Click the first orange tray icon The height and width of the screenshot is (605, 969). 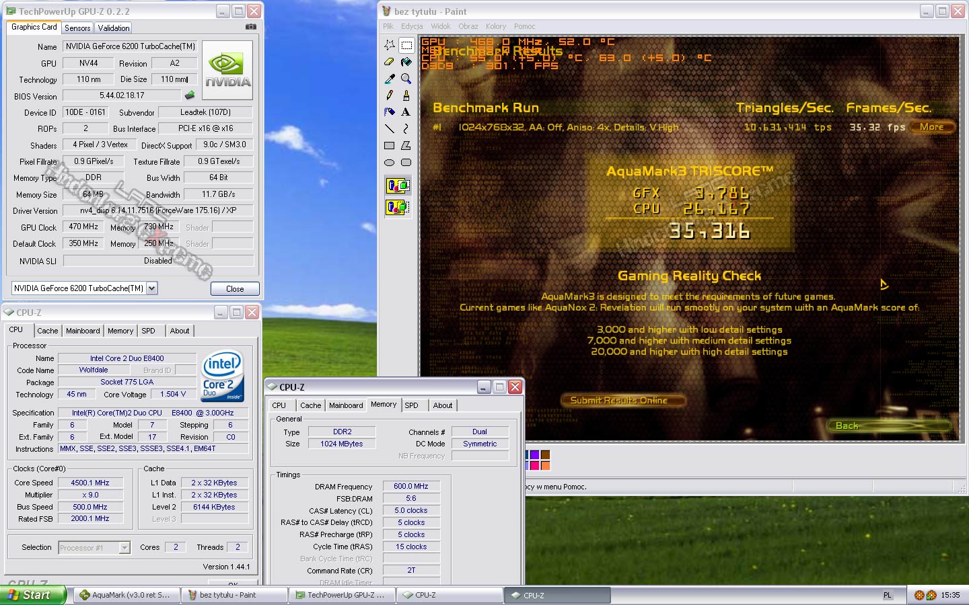click(x=919, y=595)
